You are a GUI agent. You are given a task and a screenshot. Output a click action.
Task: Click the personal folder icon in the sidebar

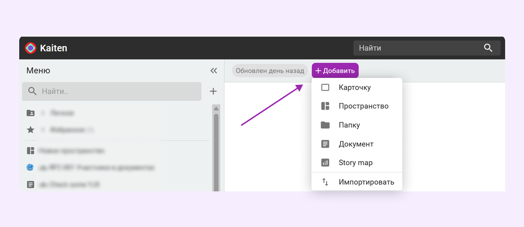(x=31, y=113)
